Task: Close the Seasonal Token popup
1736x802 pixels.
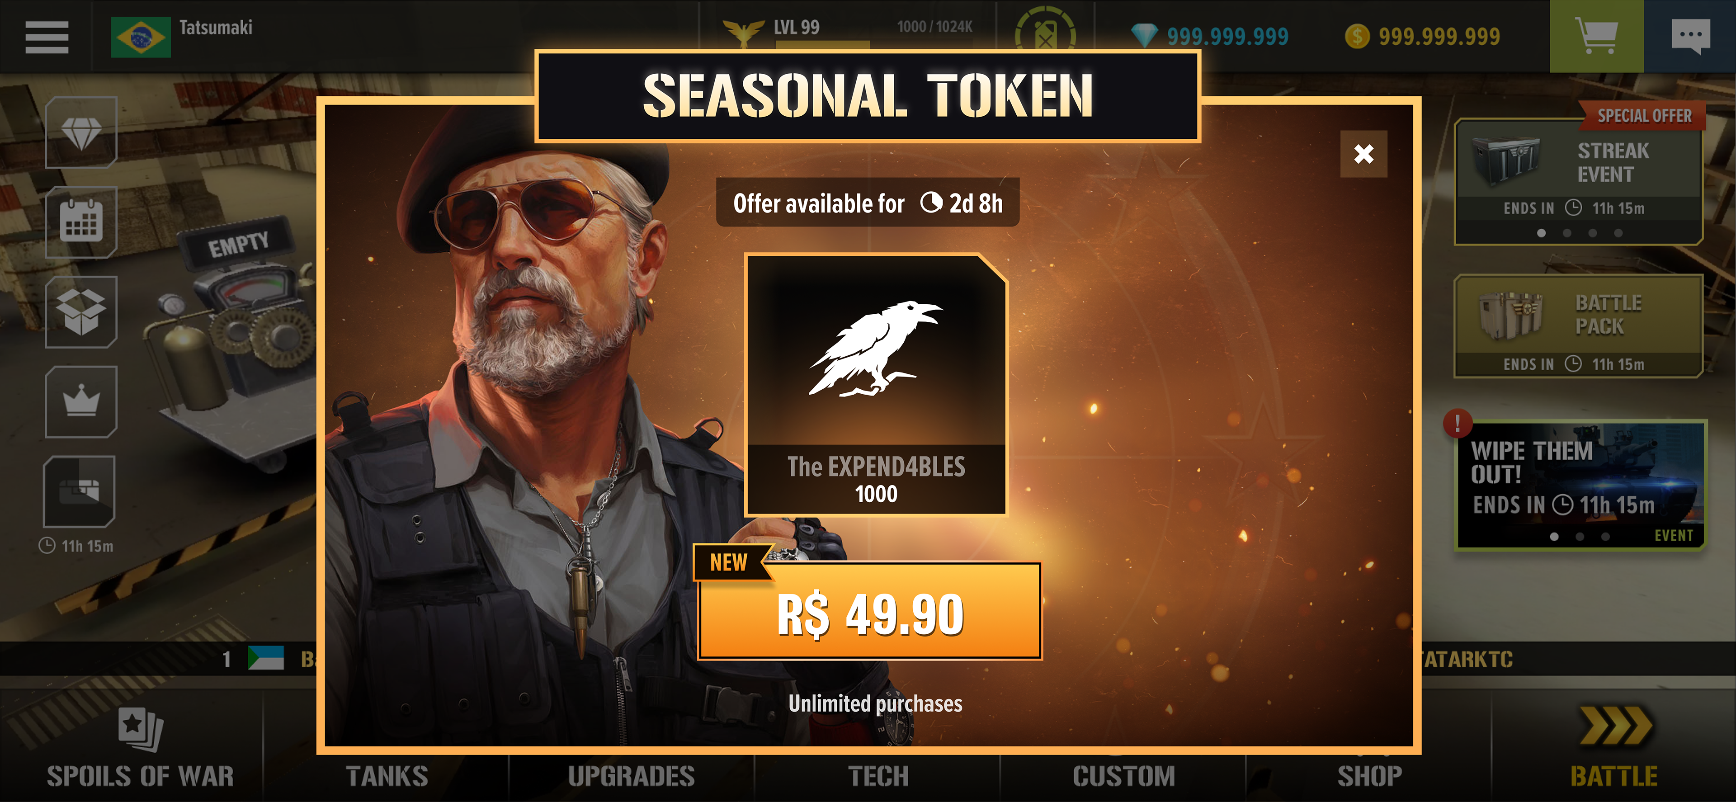Action: (x=1363, y=154)
